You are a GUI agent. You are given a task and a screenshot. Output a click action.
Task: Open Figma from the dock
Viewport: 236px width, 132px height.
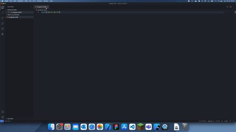[116, 127]
